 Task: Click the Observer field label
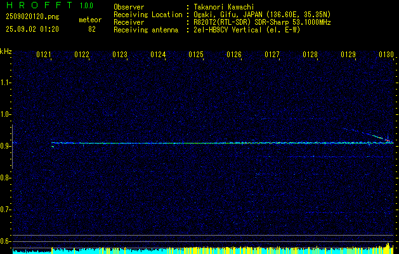pos(129,7)
